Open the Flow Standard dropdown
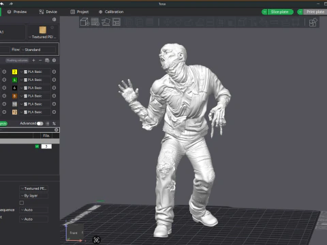The width and height of the screenshot is (327, 245). pyautogui.click(x=38, y=50)
